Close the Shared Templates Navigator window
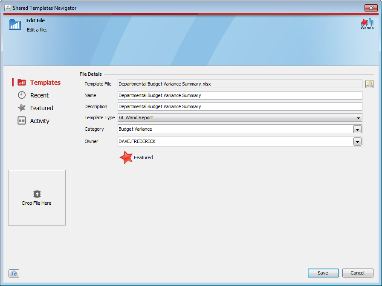 (371, 8)
